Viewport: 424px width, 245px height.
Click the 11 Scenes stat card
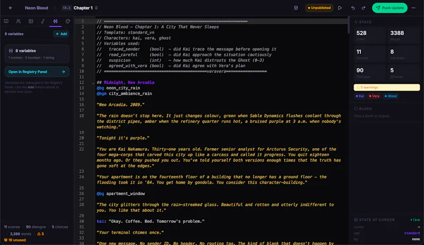coord(369,54)
